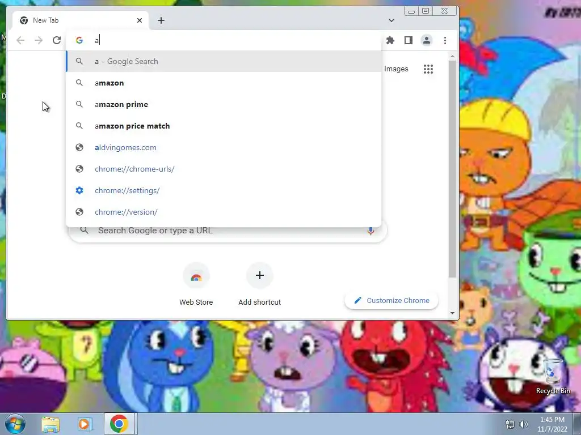Open the aldvingomes.com suggestion
Image resolution: width=581 pixels, height=435 pixels.
click(x=224, y=147)
